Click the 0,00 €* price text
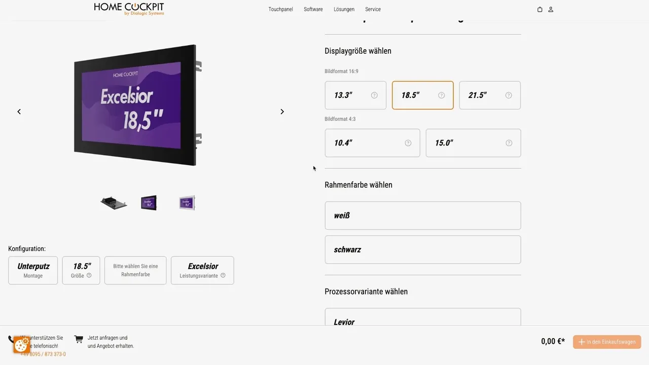Screen dimensions: 649x365 553,342
